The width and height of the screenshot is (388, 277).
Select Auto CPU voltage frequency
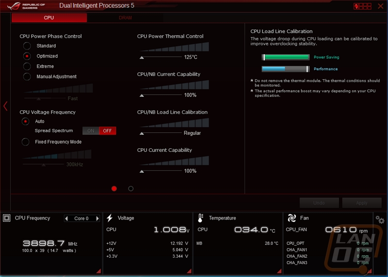[26, 121]
